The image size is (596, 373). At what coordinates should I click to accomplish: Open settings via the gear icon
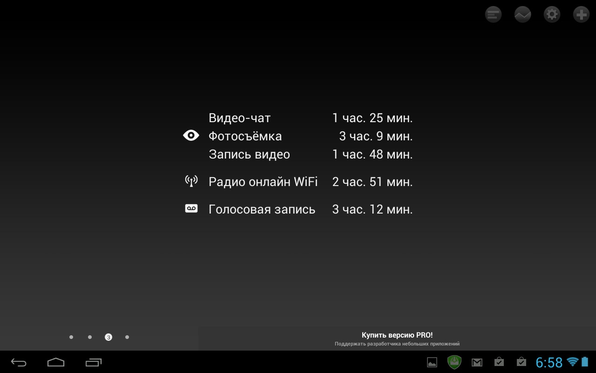tap(552, 14)
